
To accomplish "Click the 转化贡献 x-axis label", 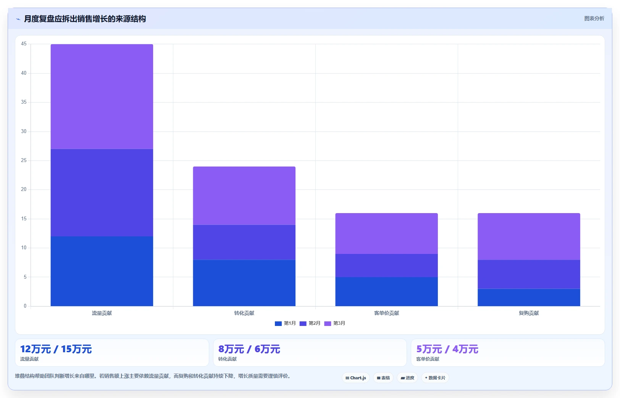I will click(x=244, y=313).
